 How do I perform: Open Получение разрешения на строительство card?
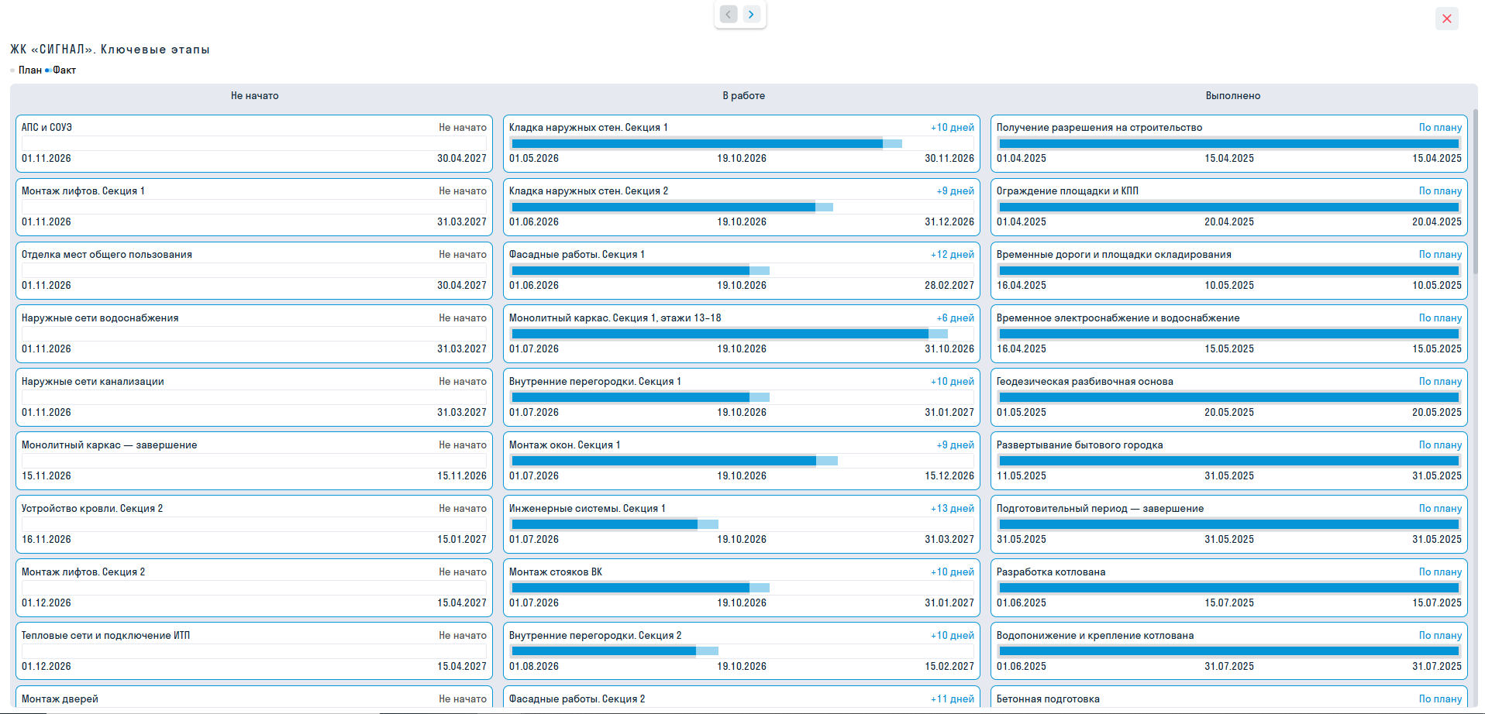click(1229, 143)
